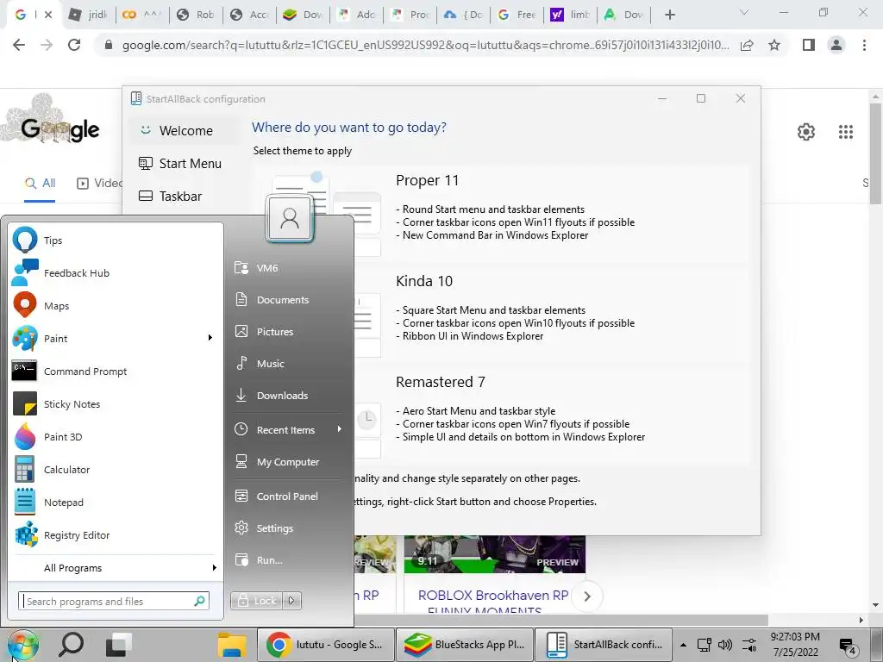Screen dimensions: 883x662
Task: Focus the Search programs and files box
Action: [114, 601]
